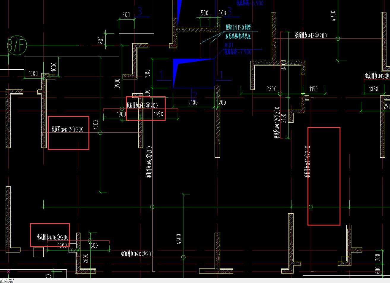Select the 1150 dimension text

313,89
